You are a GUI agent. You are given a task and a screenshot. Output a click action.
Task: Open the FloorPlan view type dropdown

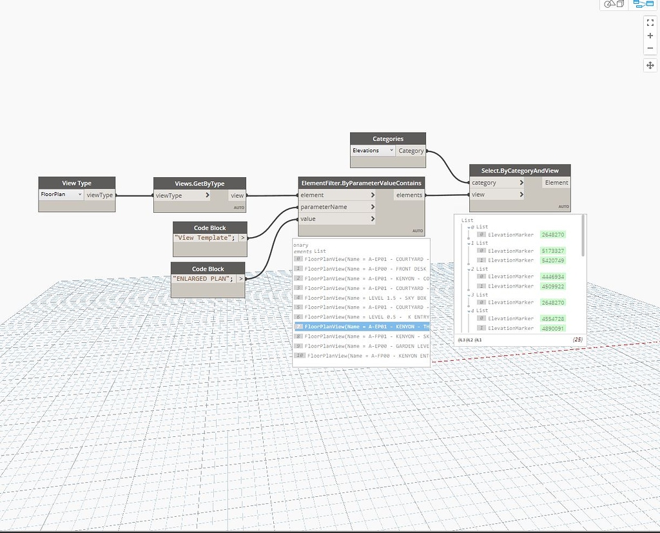pos(79,195)
